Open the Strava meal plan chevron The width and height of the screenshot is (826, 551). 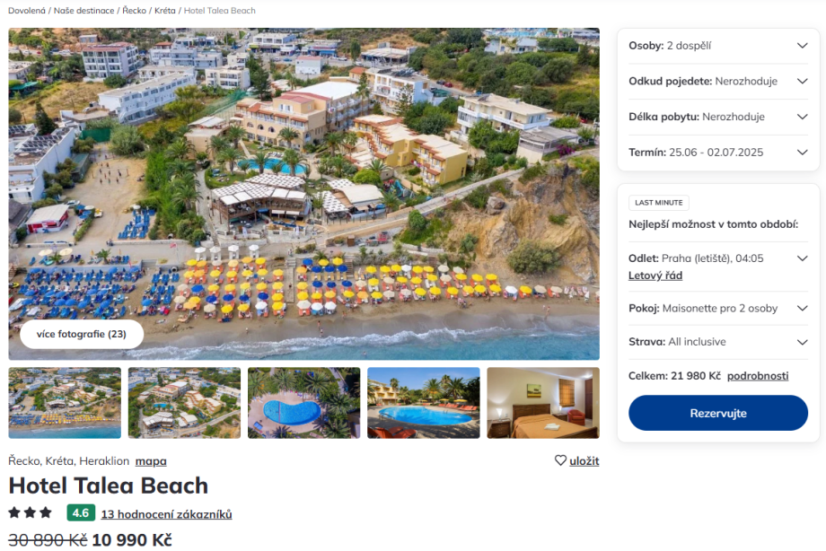click(802, 342)
